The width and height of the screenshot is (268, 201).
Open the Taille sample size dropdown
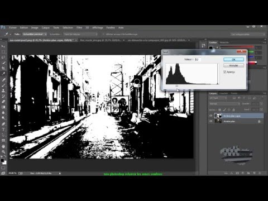(35, 34)
